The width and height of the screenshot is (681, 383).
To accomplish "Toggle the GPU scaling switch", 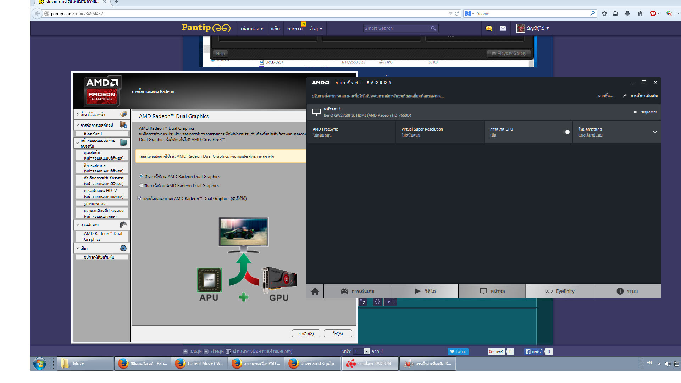I will click(566, 132).
